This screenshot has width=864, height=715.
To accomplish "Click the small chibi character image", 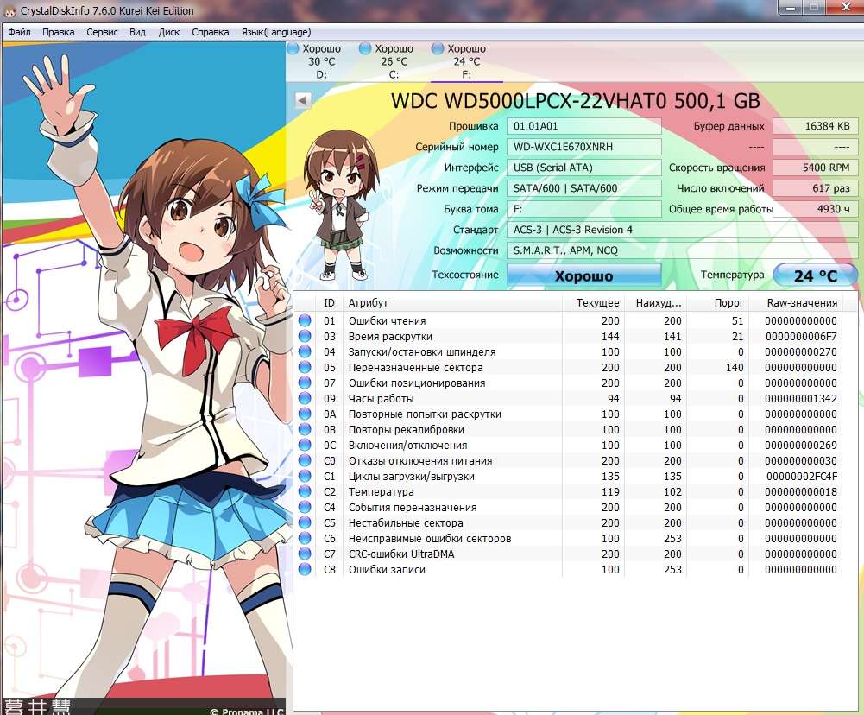I will [x=342, y=204].
